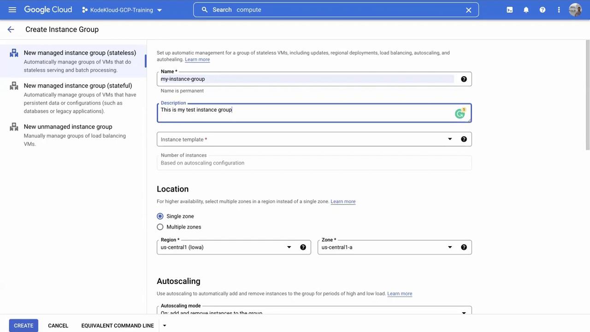Activate Cloud Shell terminal icon
Screen dimensions: 590x332
click(509, 10)
